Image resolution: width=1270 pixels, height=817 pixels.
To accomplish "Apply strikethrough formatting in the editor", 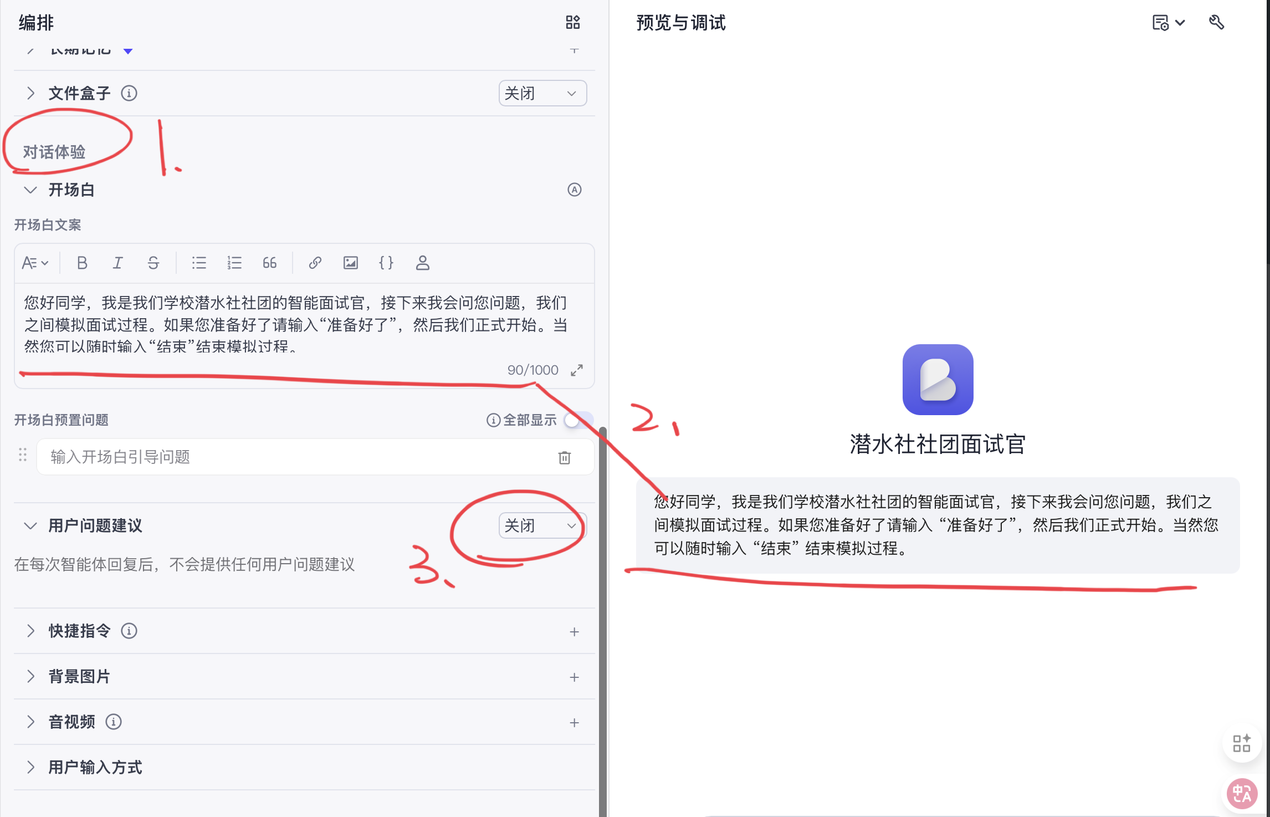I will 153,263.
